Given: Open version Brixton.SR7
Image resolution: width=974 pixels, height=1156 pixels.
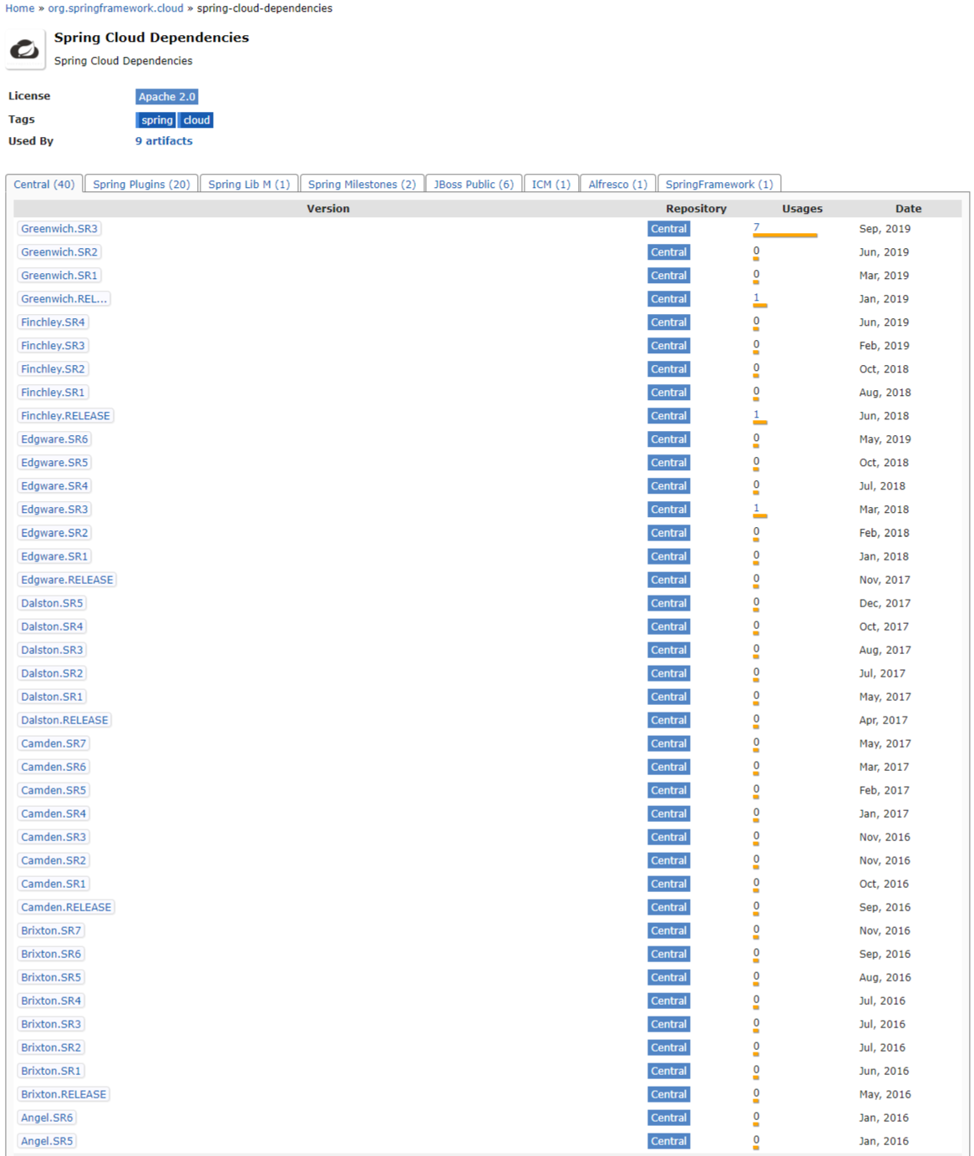Looking at the screenshot, I should pos(51,930).
